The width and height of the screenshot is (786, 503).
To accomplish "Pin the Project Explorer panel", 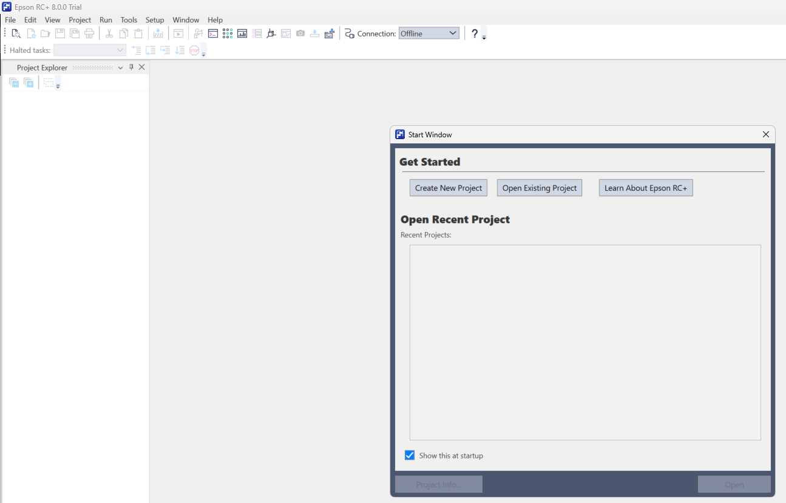I will pos(131,67).
